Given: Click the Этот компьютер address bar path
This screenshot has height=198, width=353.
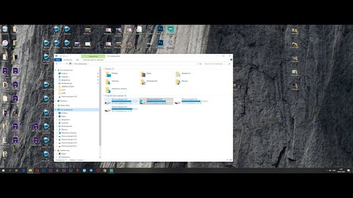Looking at the screenshot, I should pyautogui.click(x=81, y=64).
